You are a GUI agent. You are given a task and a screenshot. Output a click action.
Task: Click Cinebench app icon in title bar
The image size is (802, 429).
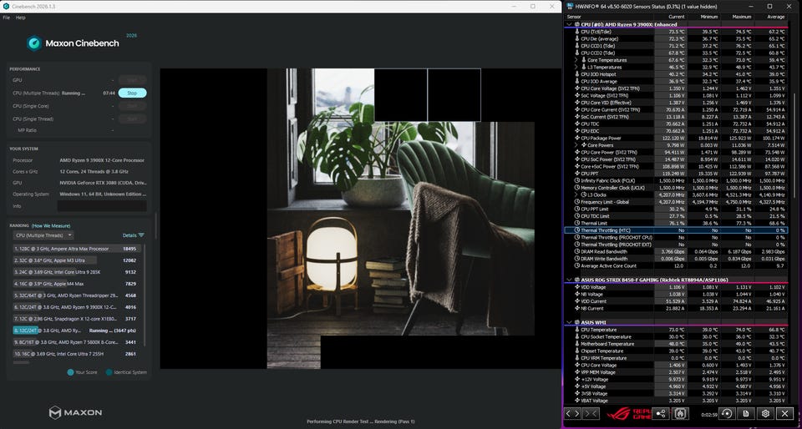[x=6, y=6]
